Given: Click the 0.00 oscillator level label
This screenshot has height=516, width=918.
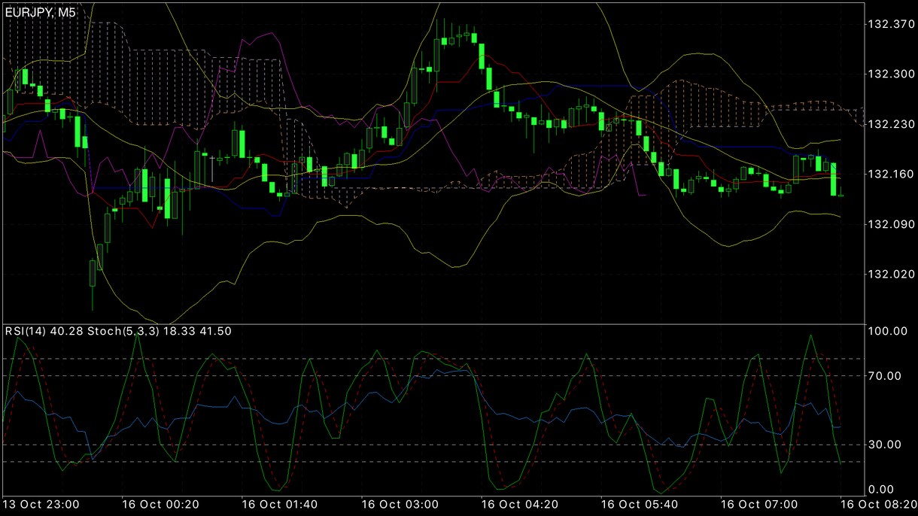Looking at the screenshot, I should pos(880,490).
